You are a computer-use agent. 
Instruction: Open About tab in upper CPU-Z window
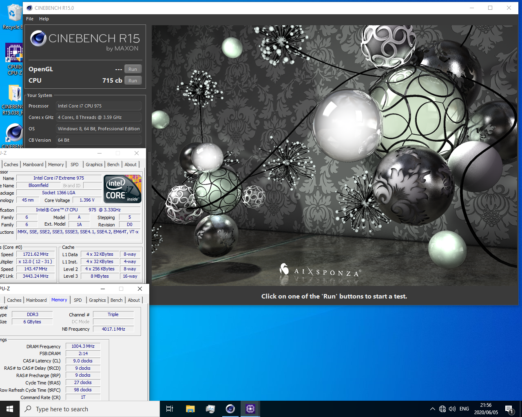[130, 165]
